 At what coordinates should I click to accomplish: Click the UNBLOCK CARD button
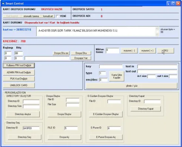(19, 85)
